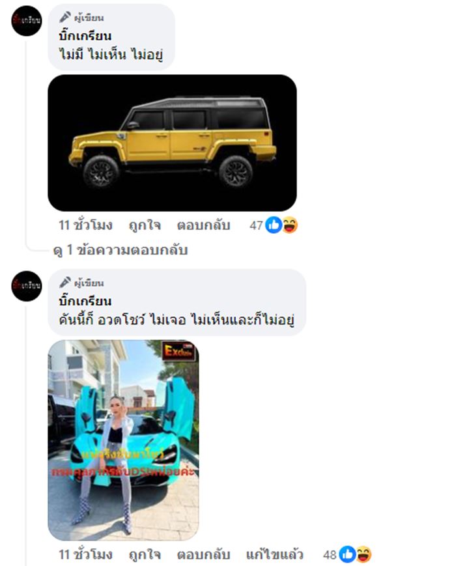Expand ดู 1 ข้อความตอบกลับ replies
The width and height of the screenshot is (456, 566).
tap(121, 250)
